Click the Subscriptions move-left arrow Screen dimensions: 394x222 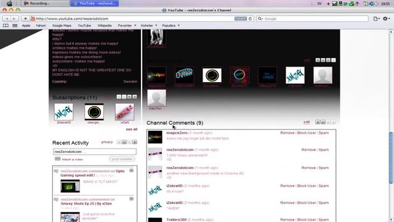coord(119,97)
